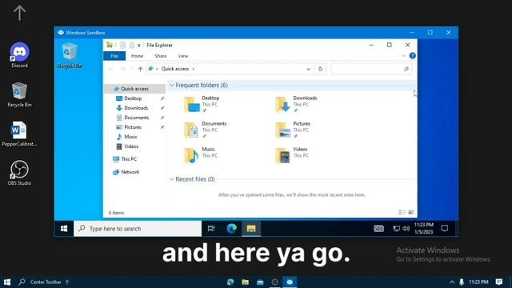Go forward using the navigation arrow
This screenshot has height=288, width=512.
122,69
